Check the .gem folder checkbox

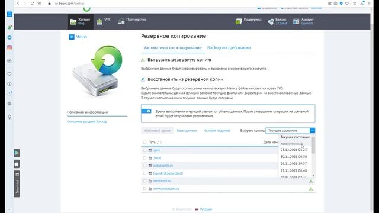144,150
